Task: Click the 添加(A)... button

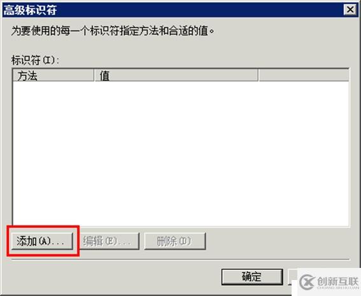Action: tap(42, 241)
